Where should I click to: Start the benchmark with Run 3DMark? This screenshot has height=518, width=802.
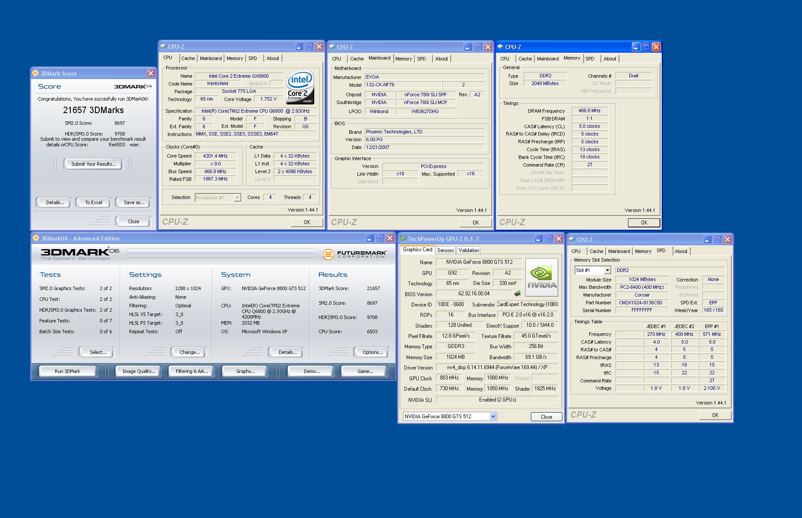tap(67, 371)
